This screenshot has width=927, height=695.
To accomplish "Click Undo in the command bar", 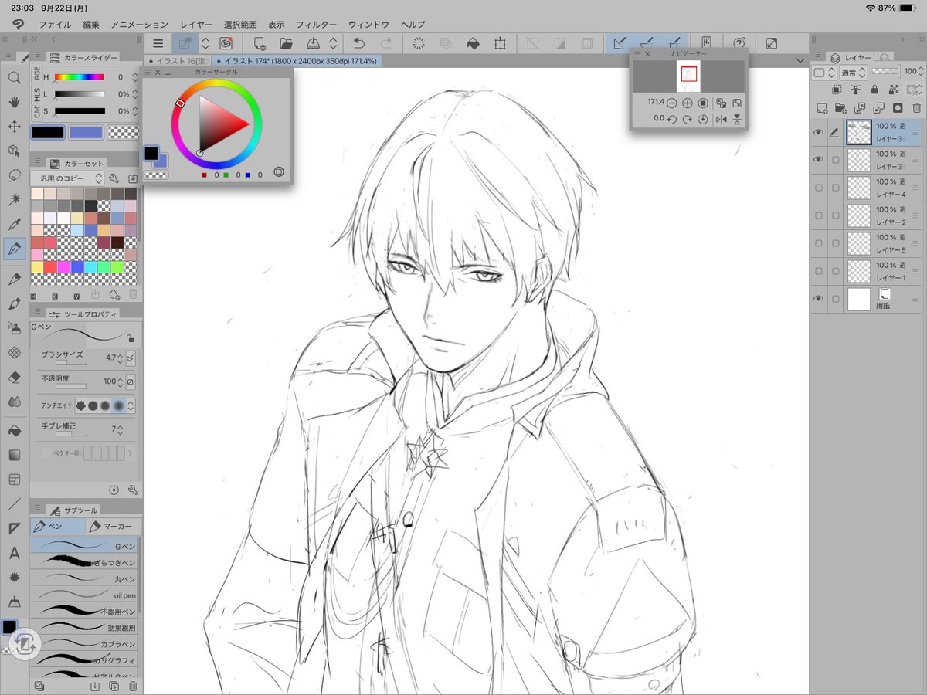I will 359,44.
